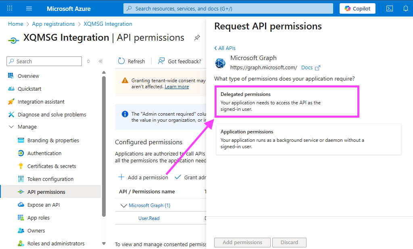
Task: Collapse the Manage section in the sidebar
Action: pyautogui.click(x=11, y=127)
